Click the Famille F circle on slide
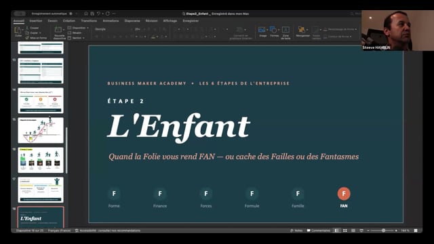 (x=298, y=194)
